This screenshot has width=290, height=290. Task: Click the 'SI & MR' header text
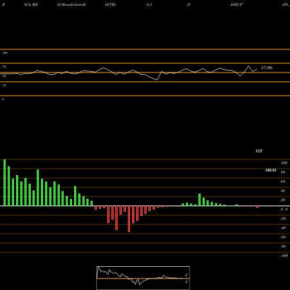coord(31,5)
